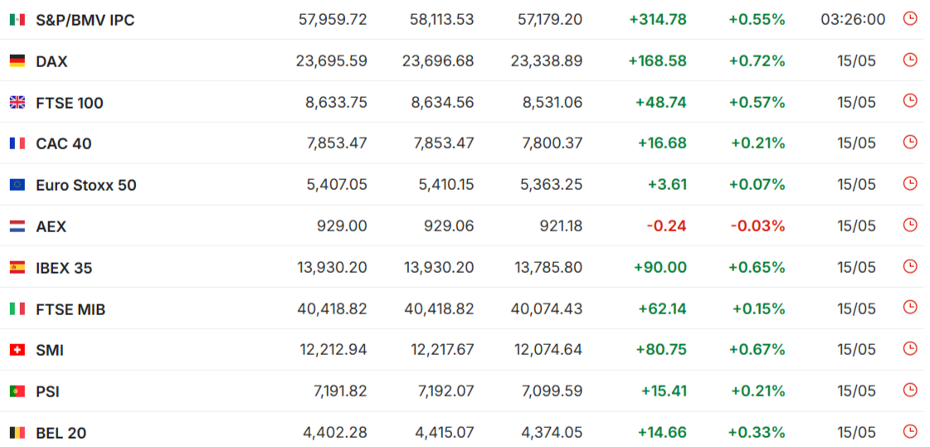Open the FTSE MIB index page

(x=71, y=309)
